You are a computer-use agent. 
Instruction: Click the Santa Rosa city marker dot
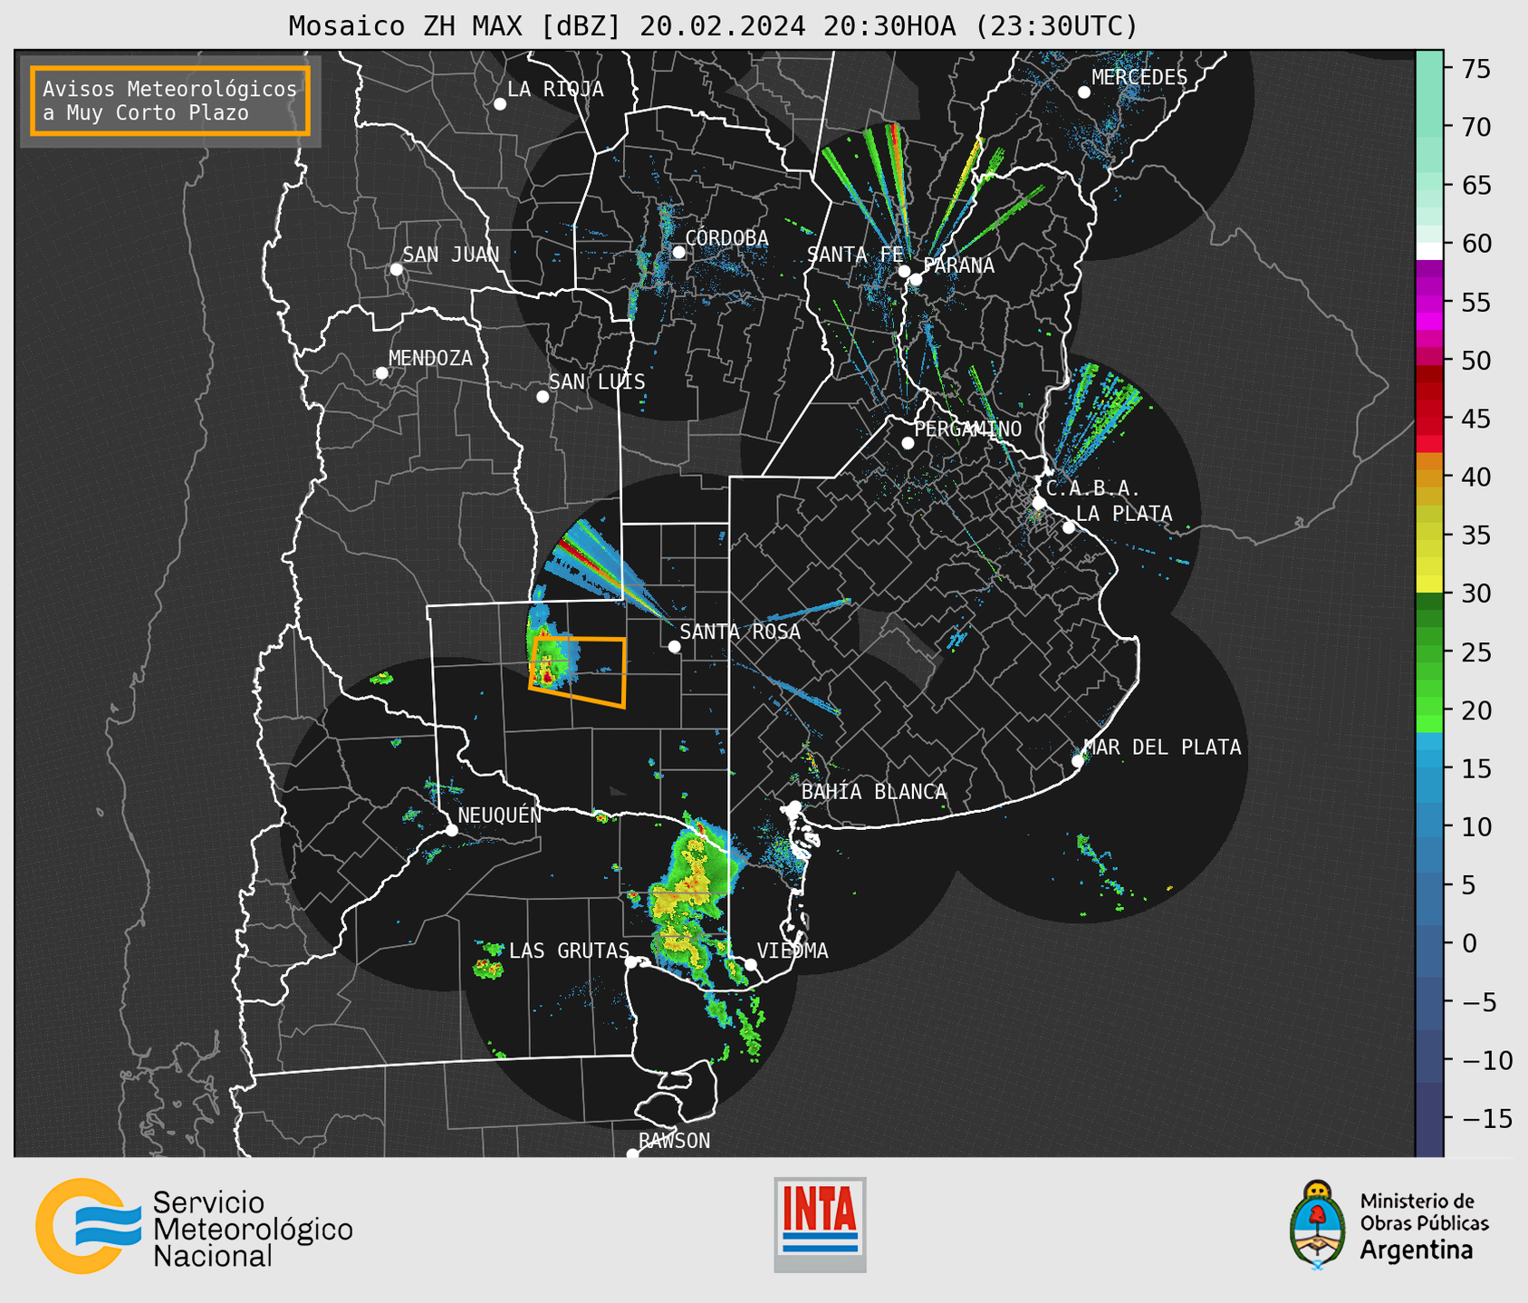point(674,646)
